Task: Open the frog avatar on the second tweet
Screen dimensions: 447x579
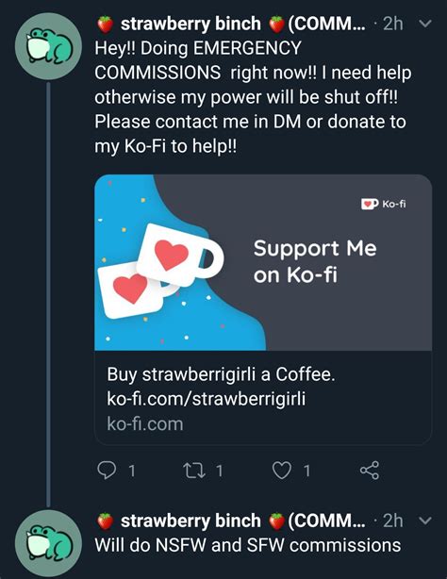Action: [x=48, y=543]
